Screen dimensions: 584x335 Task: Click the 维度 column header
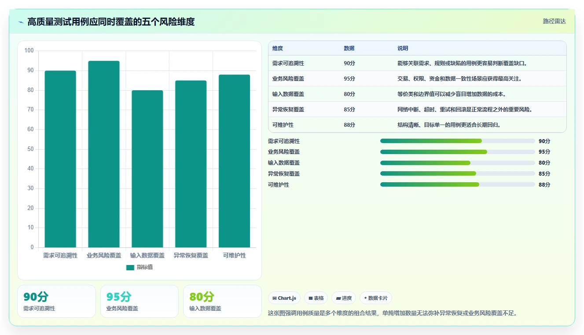[278, 48]
